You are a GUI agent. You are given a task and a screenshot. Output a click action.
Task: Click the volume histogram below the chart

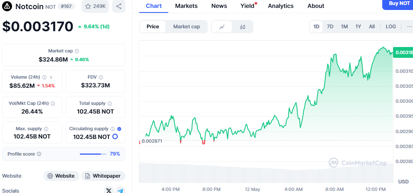pyautogui.click(x=266, y=173)
